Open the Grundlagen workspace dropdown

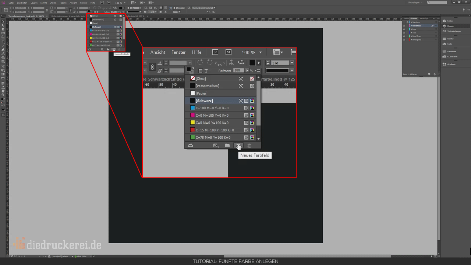415,3
